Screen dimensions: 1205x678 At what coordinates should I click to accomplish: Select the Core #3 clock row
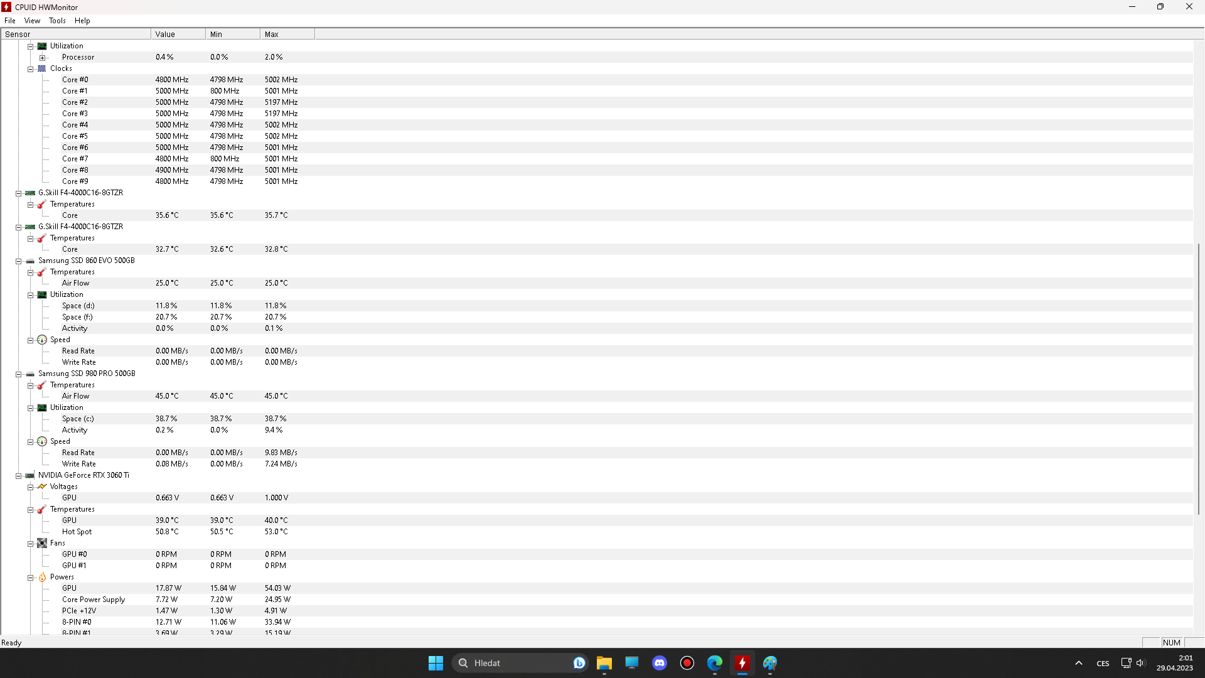597,114
